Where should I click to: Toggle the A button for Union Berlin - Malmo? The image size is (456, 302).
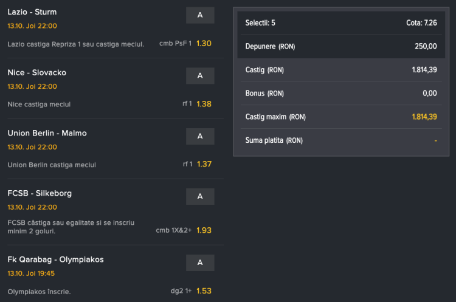click(x=200, y=136)
